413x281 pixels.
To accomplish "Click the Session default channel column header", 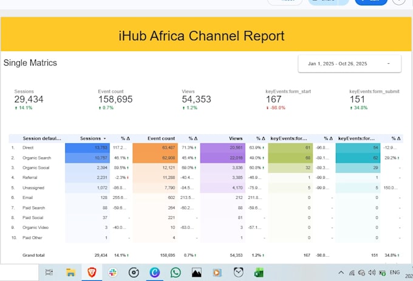I will click(x=42, y=138).
